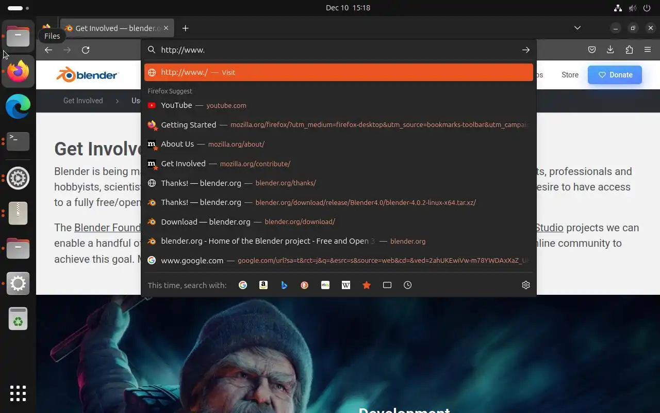Search with Amazon one-off engine icon
This screenshot has width=660, height=413.
263,285
